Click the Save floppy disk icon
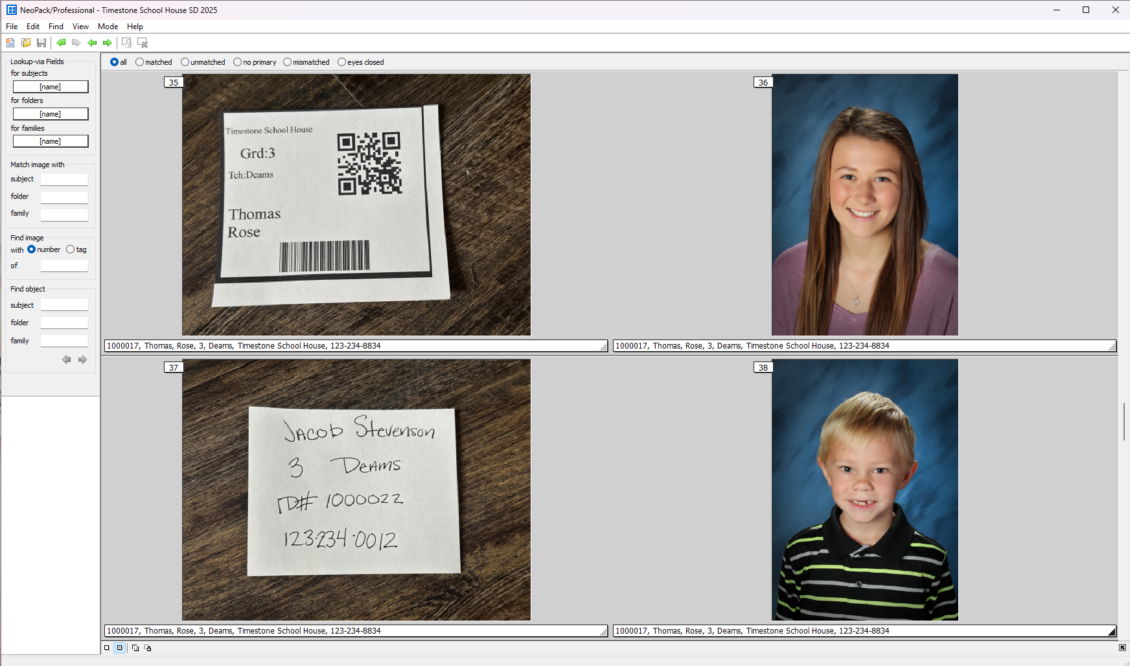 (x=41, y=43)
